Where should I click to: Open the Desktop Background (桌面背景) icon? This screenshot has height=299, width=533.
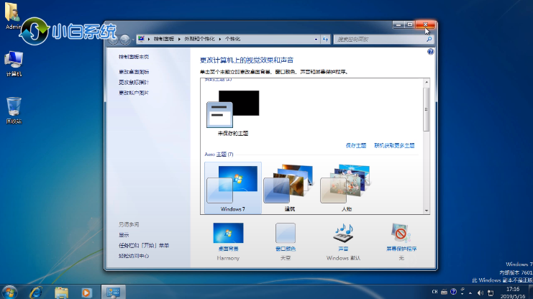point(228,233)
